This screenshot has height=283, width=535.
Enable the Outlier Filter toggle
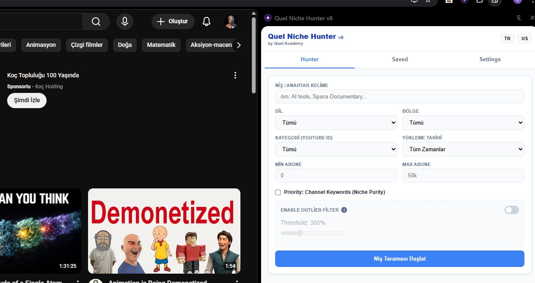(x=511, y=210)
